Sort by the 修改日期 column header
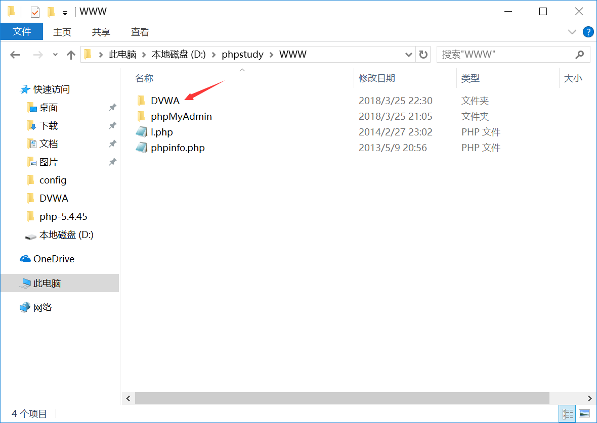The image size is (597, 423). tap(376, 78)
